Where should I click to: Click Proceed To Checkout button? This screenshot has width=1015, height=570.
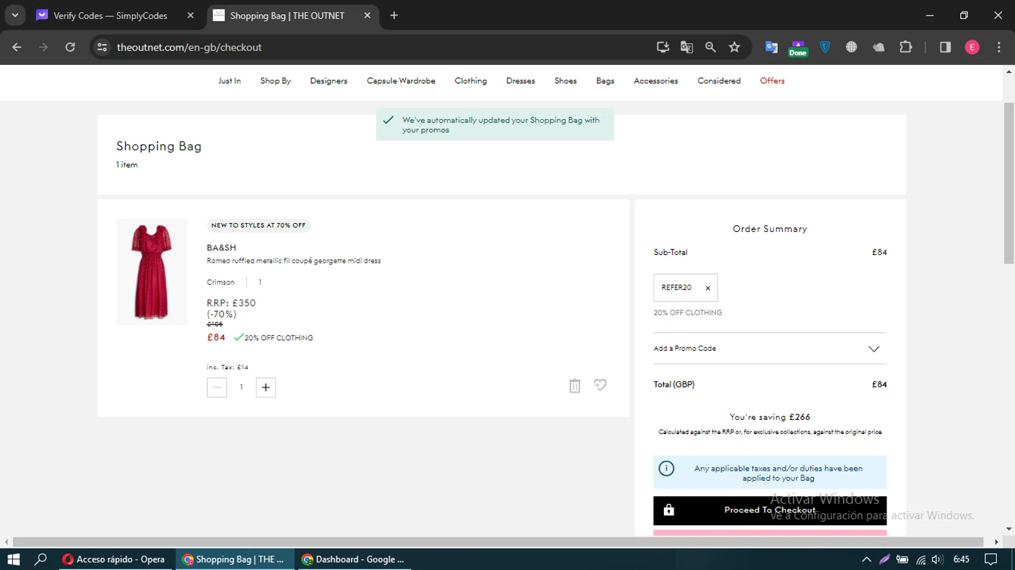click(770, 510)
